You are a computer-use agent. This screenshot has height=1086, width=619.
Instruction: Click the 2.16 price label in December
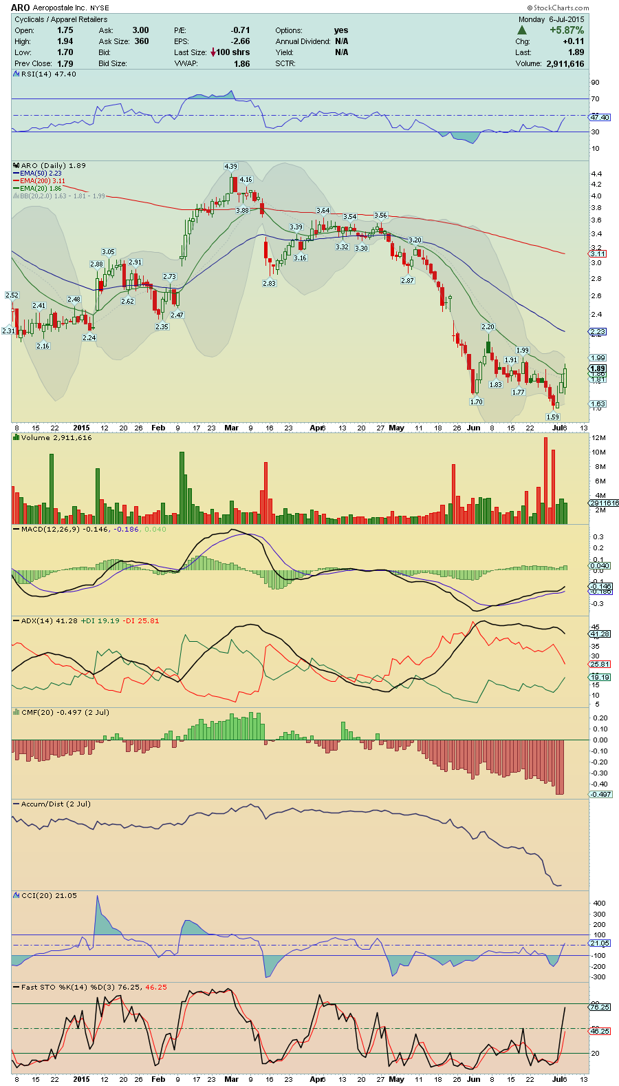(x=43, y=346)
